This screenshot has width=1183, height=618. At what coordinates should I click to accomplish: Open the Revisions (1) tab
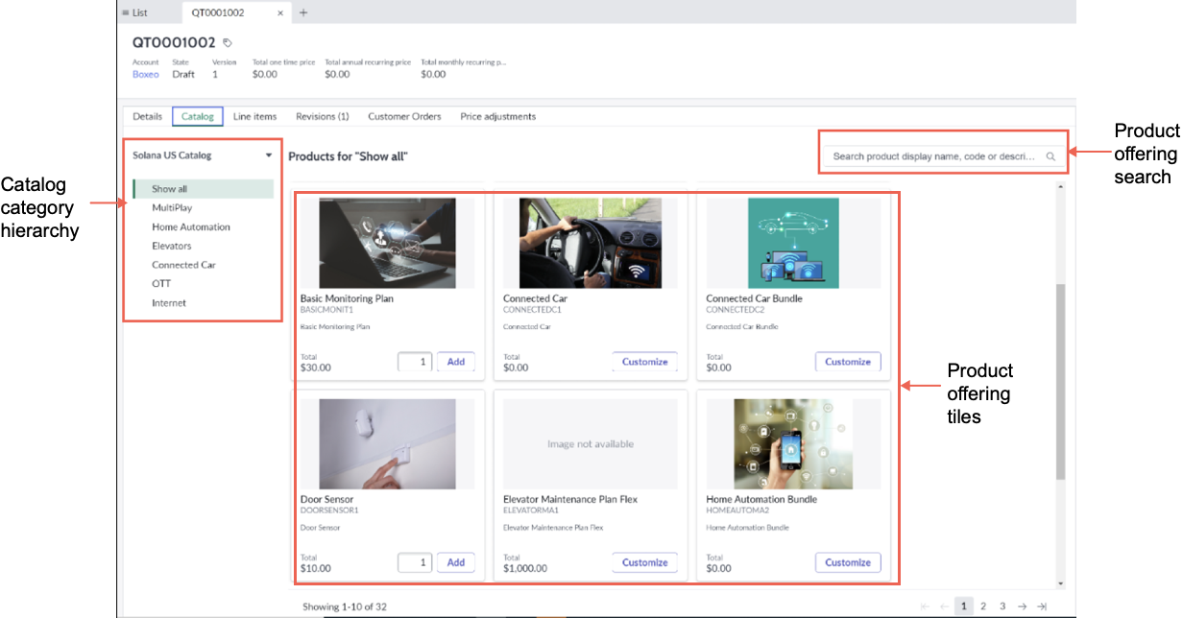click(323, 116)
